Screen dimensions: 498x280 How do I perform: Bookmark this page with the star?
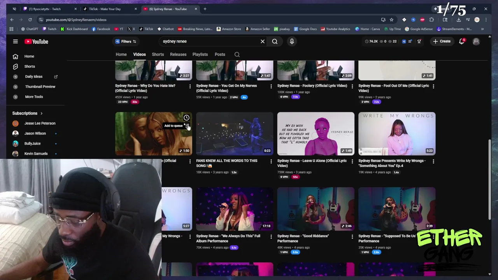391,19
